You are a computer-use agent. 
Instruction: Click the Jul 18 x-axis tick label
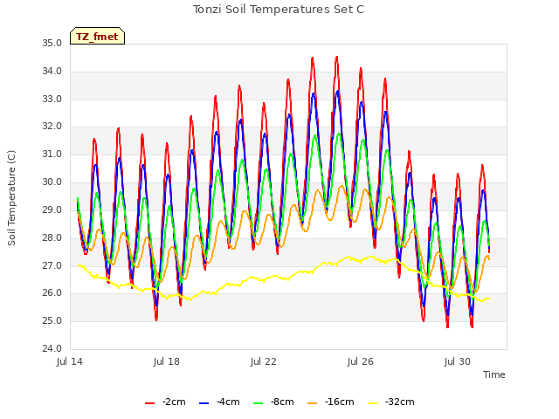click(x=167, y=361)
